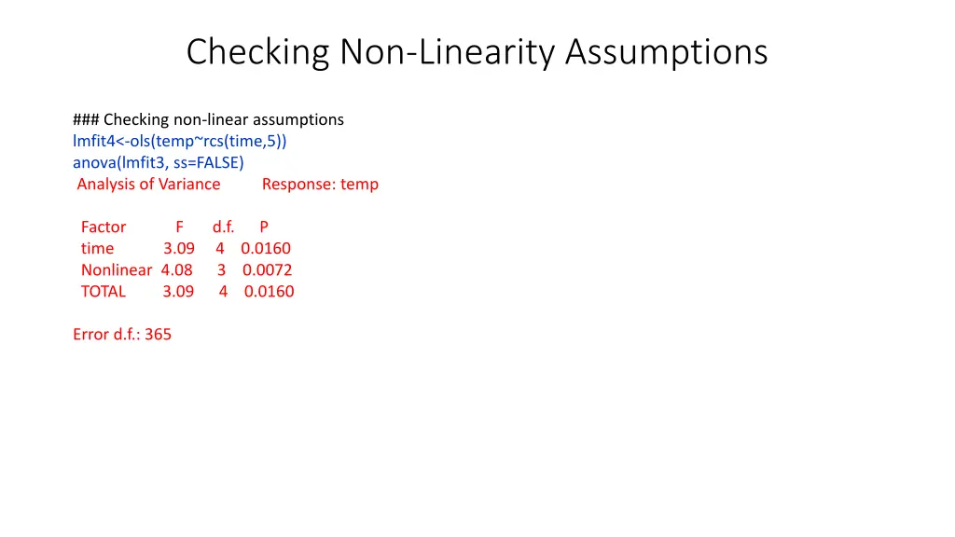The image size is (955, 537).
Task: Click the P value 0.0160 in TOTAL row
Action: click(x=270, y=291)
